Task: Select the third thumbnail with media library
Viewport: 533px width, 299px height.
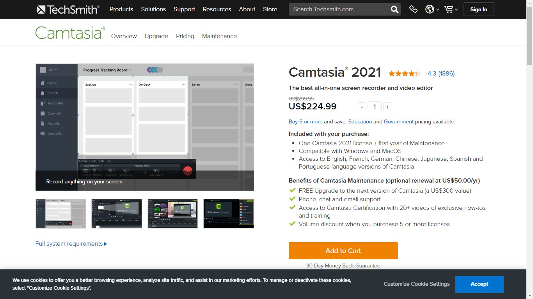Action: coord(172,214)
